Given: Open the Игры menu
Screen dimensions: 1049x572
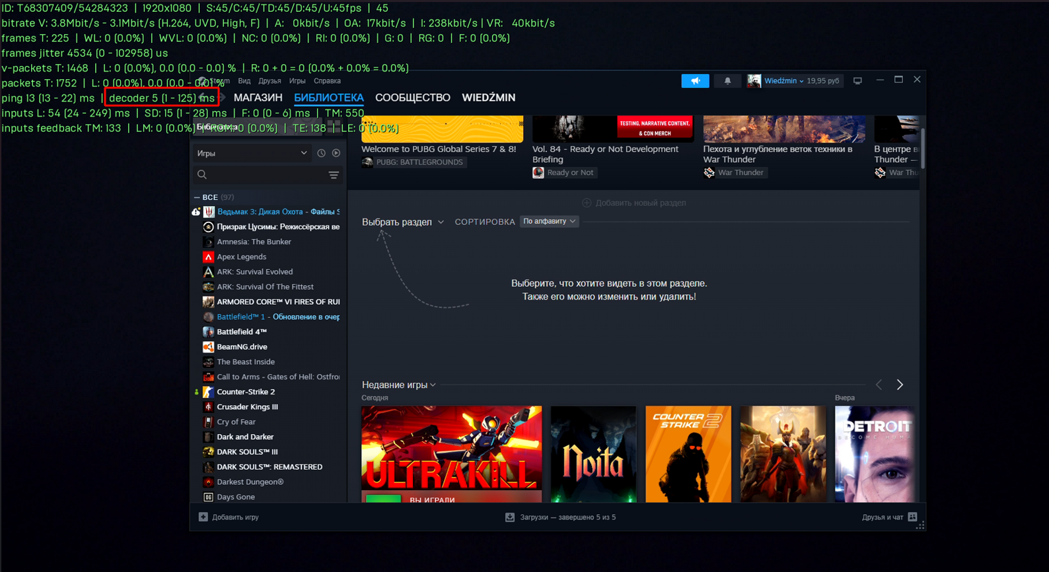Looking at the screenshot, I should 297,81.
